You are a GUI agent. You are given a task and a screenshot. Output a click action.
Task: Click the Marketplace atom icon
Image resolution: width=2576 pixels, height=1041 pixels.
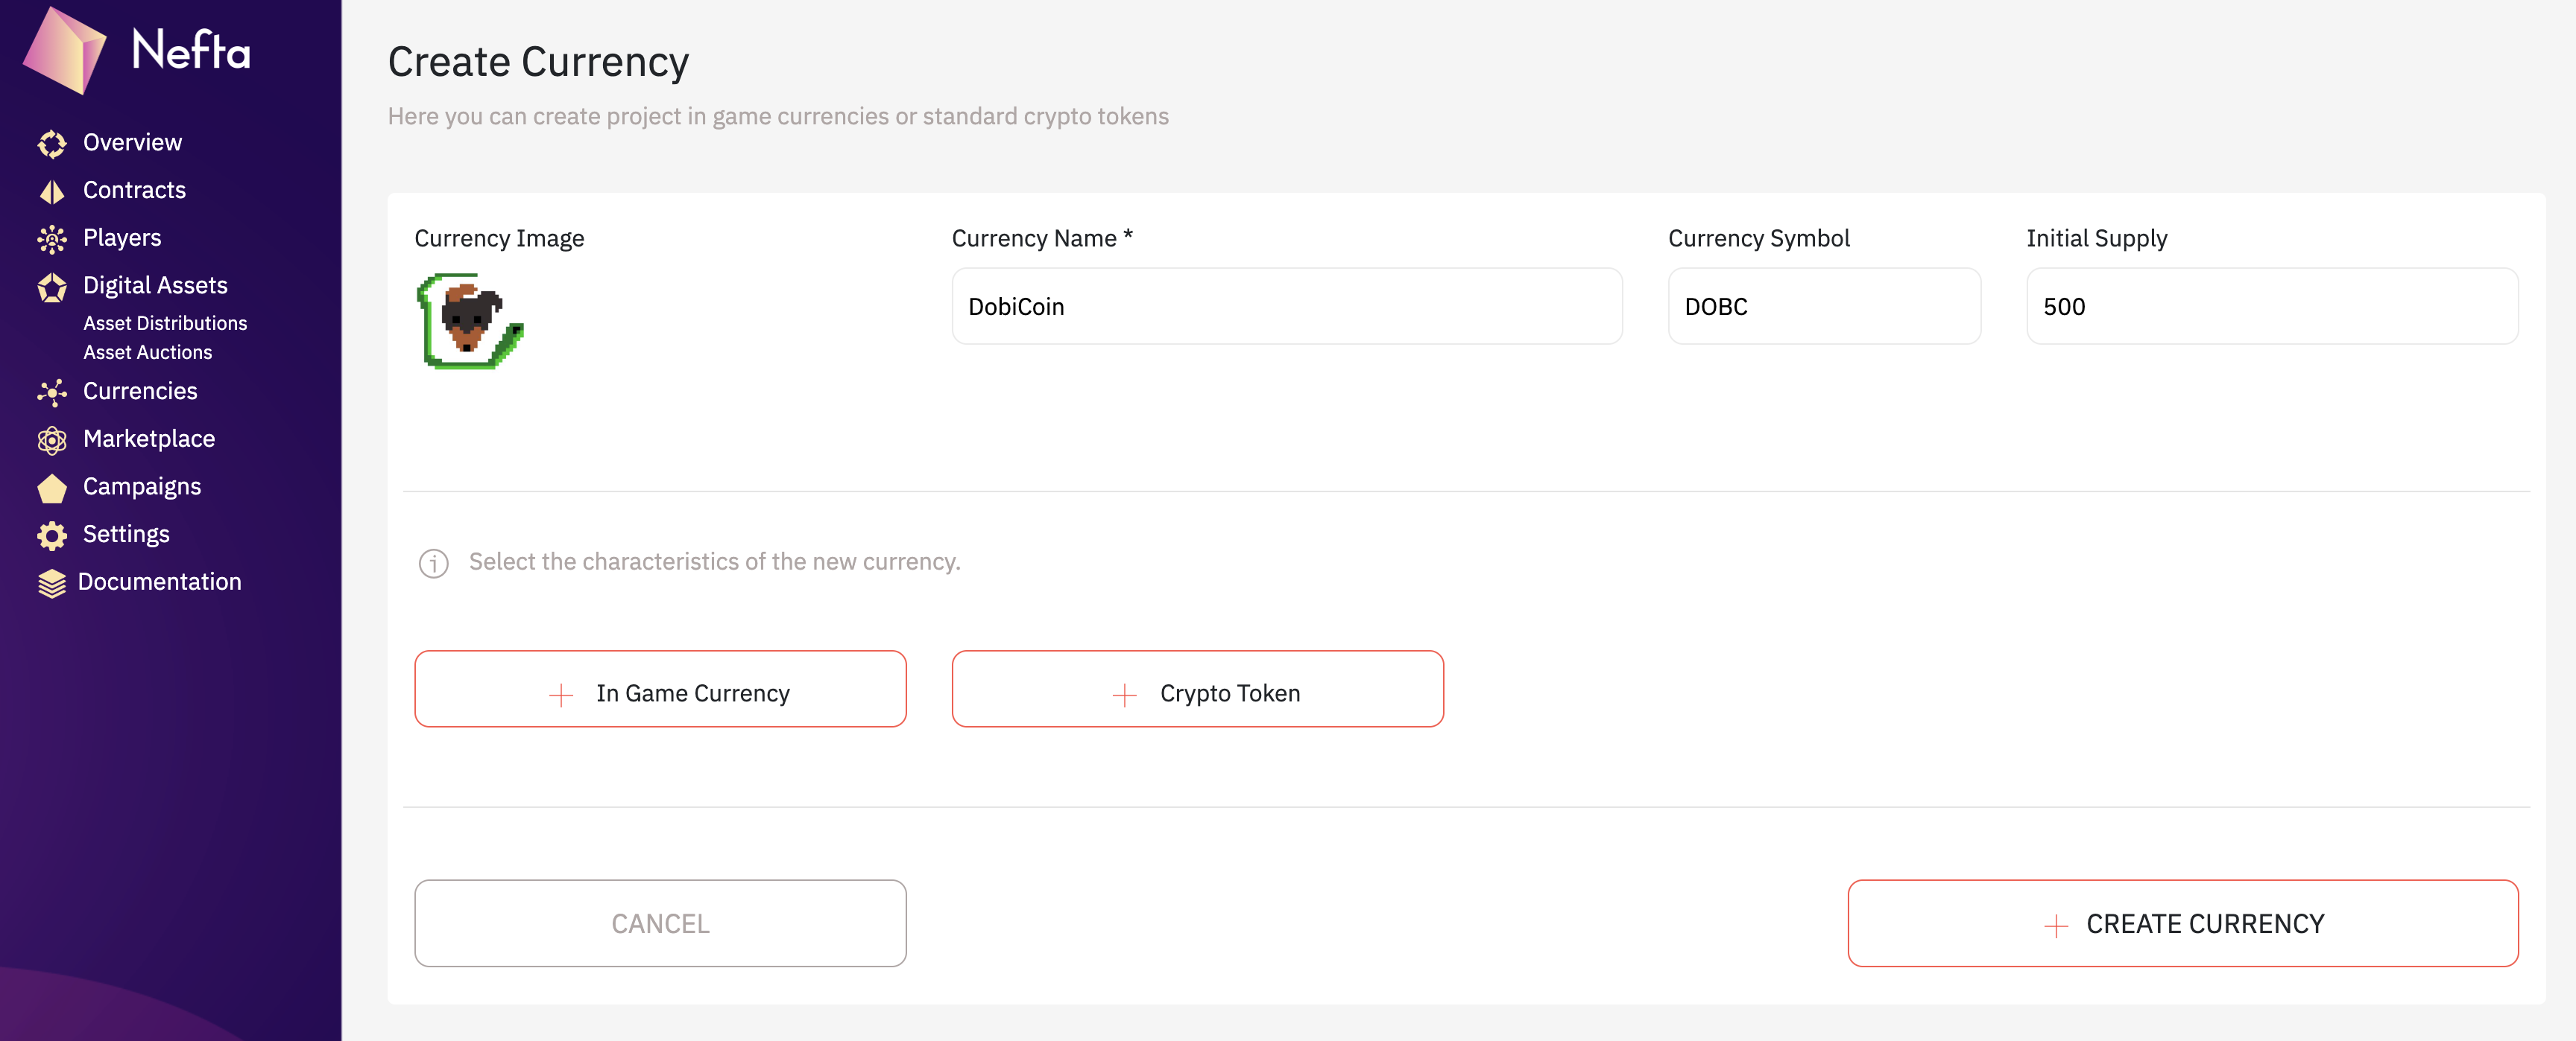pyautogui.click(x=52, y=439)
